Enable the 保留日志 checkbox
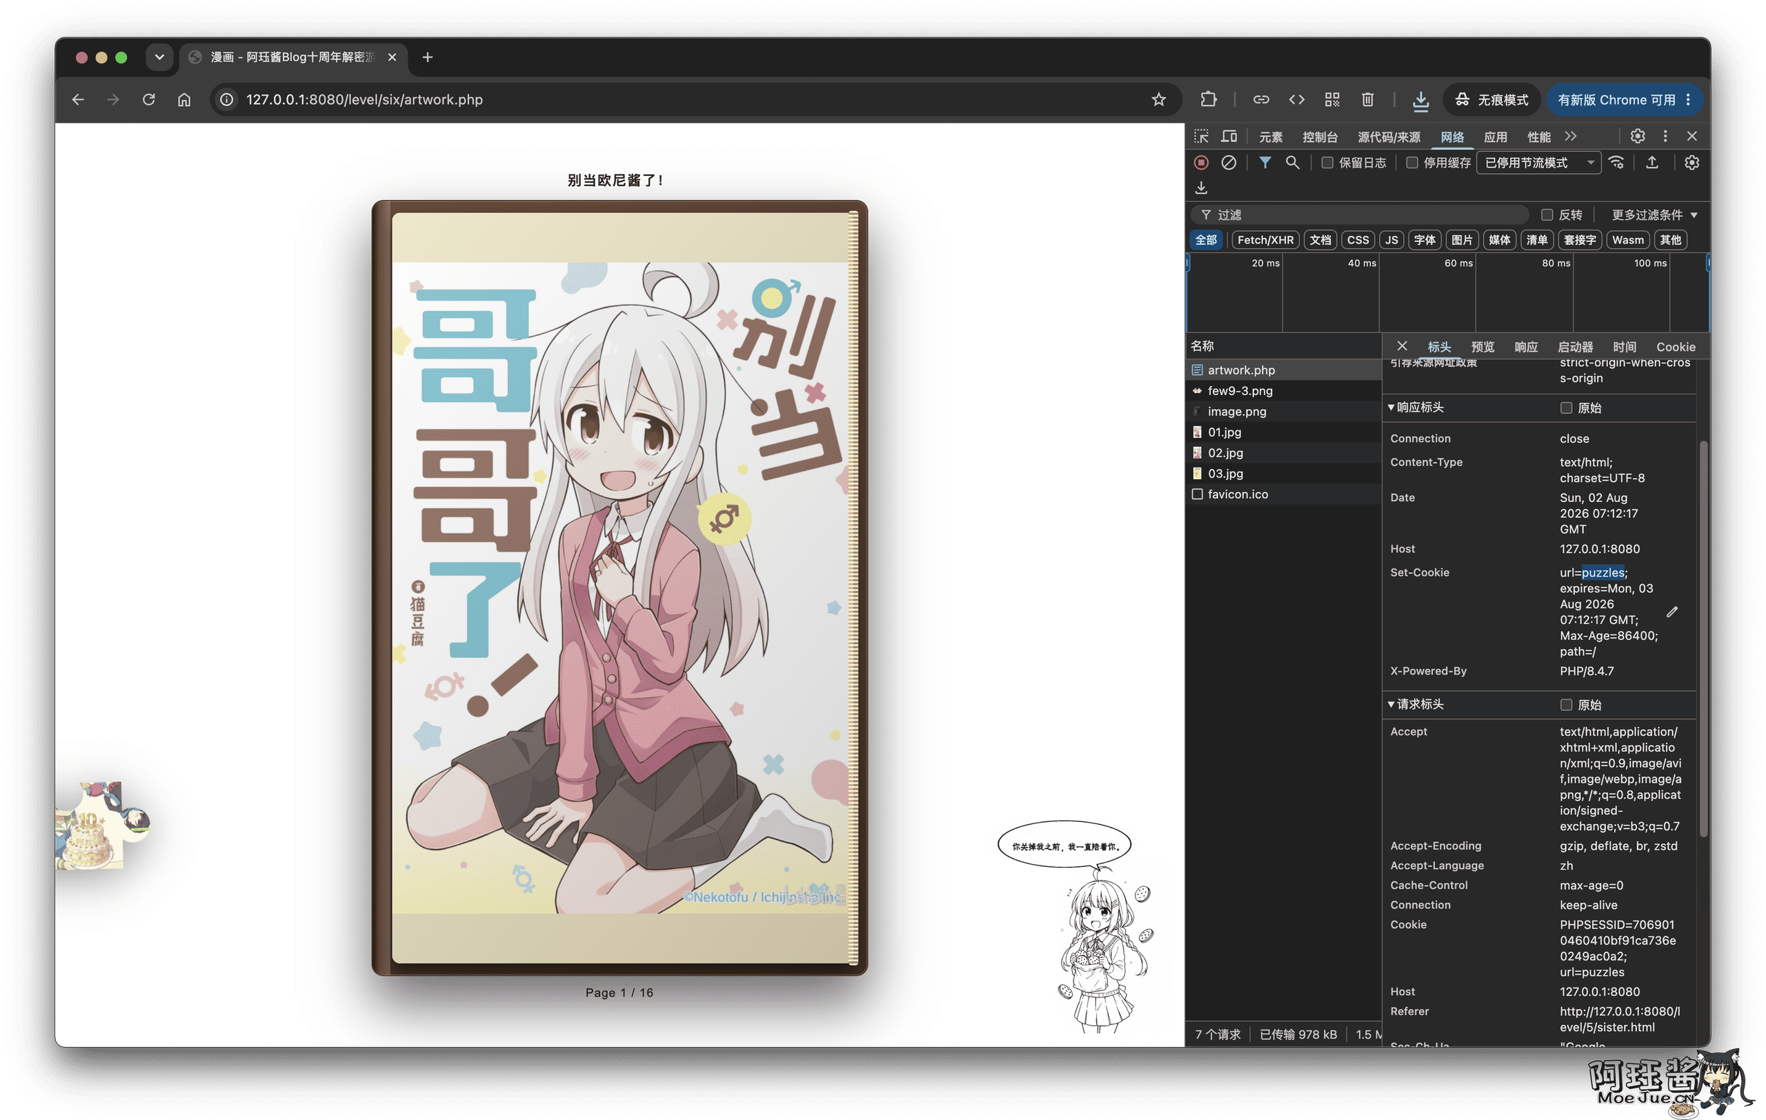The height and width of the screenshot is (1120, 1766). [1327, 163]
